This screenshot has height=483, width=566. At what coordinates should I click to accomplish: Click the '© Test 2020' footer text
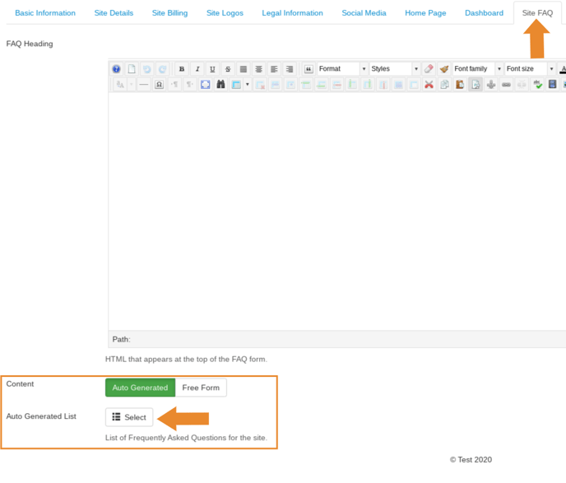pos(471,460)
